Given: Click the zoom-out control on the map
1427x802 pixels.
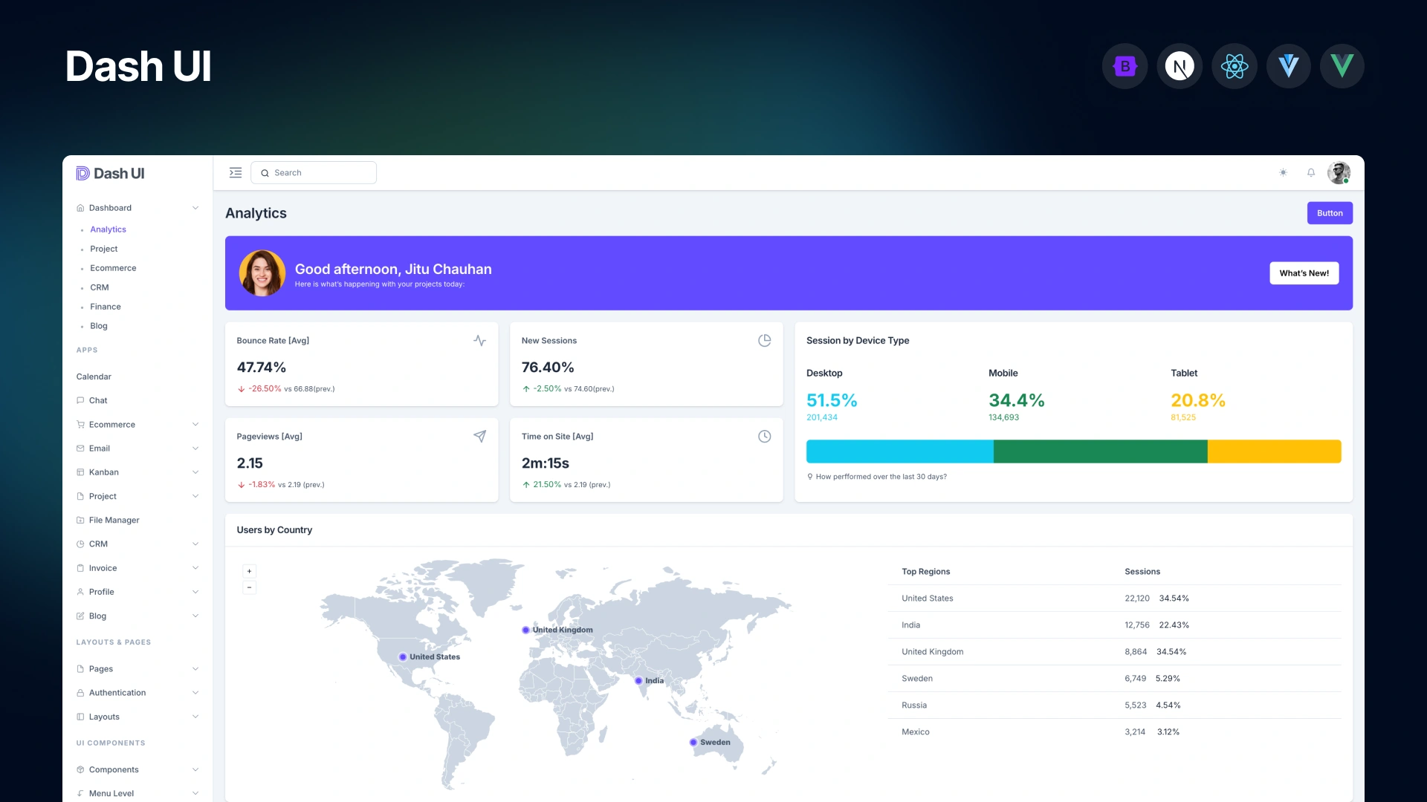Looking at the screenshot, I should pyautogui.click(x=249, y=587).
